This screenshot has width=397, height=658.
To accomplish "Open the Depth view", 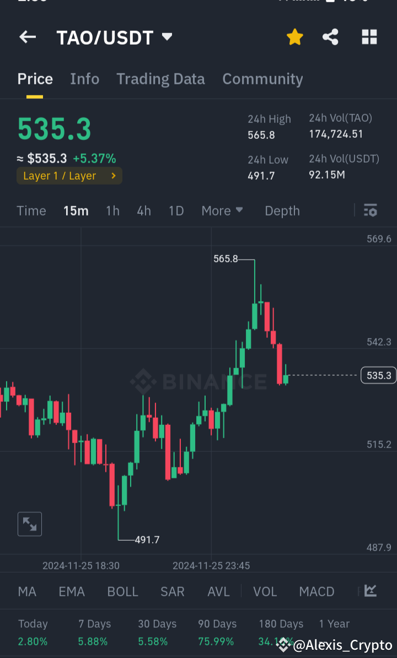I will click(282, 211).
